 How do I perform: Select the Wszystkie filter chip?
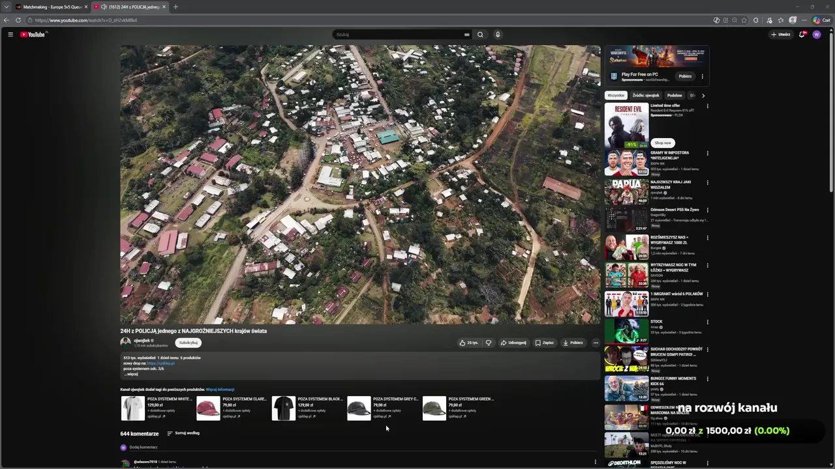(616, 96)
